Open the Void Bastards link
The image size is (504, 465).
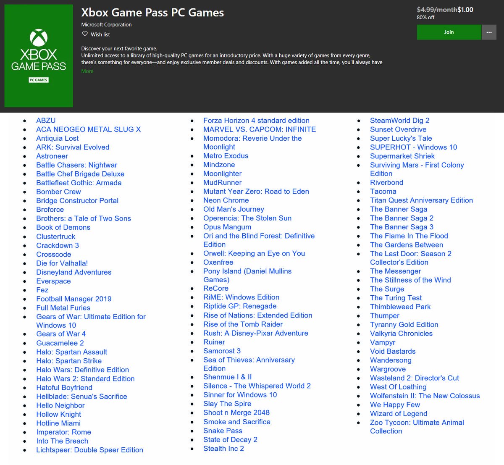point(393,351)
